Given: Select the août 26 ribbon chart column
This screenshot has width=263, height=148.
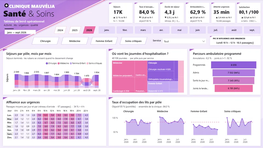Looking at the screenshot, I should click(87, 83).
